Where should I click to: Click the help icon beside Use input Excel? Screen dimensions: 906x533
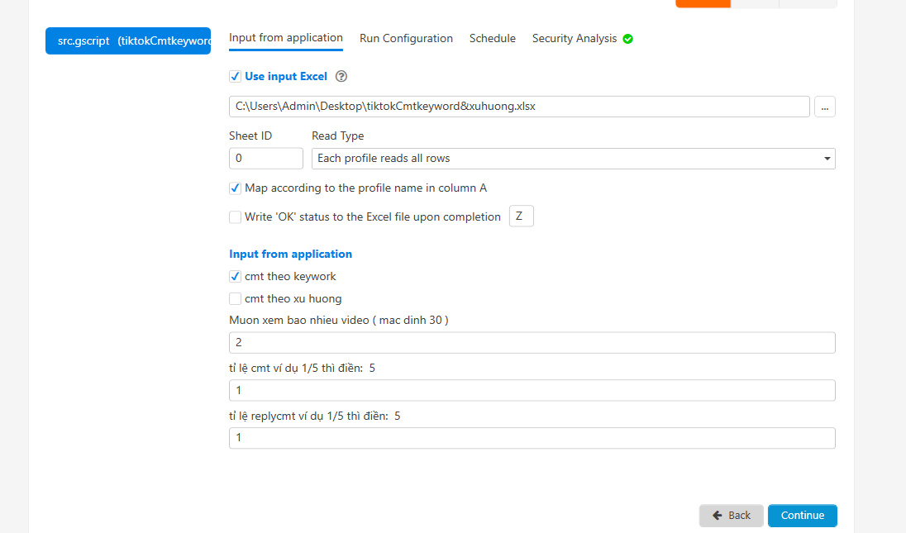pos(341,77)
